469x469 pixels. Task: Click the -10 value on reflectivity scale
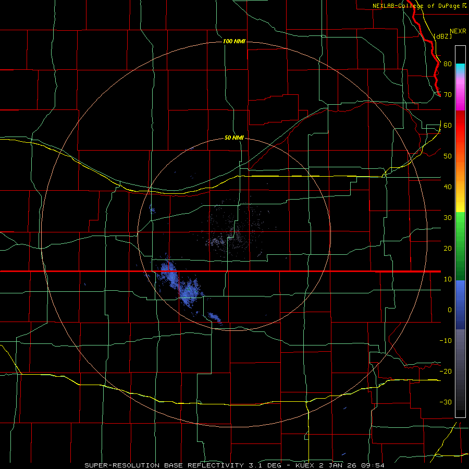tap(446, 341)
